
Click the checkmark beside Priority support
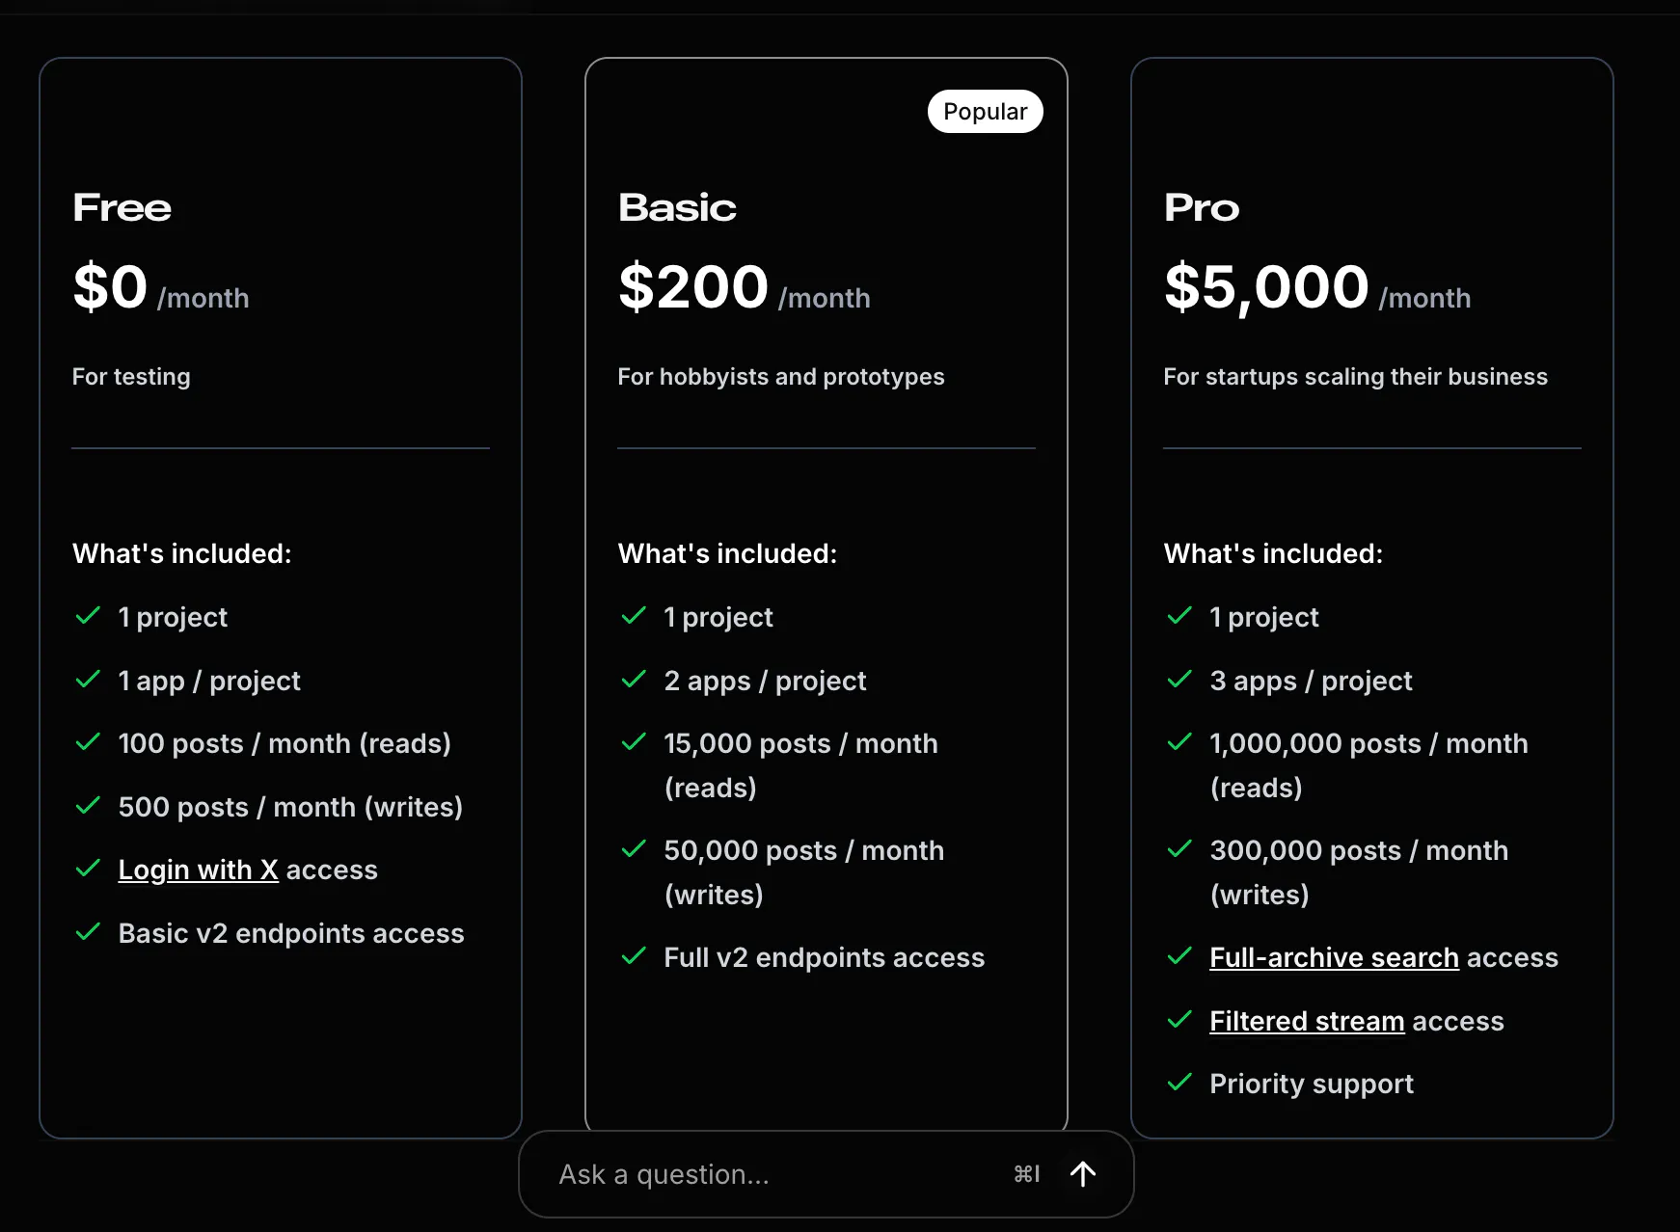tap(1179, 1083)
